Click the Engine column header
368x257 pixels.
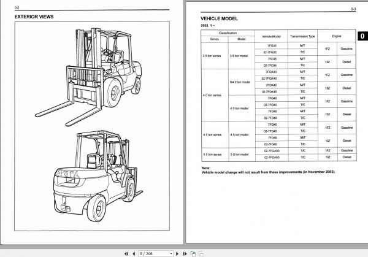(x=337, y=36)
